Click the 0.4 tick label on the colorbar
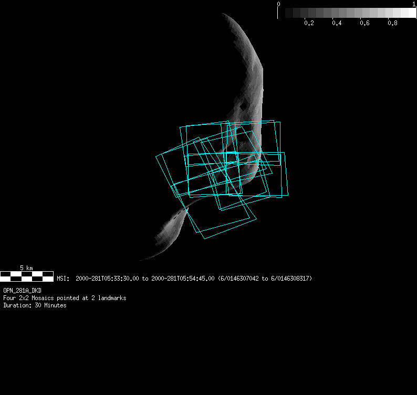417x395 pixels. click(x=337, y=23)
